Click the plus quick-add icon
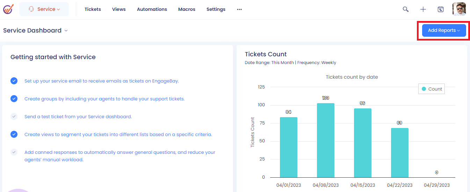Screen dimensions: 470x192 423,9
